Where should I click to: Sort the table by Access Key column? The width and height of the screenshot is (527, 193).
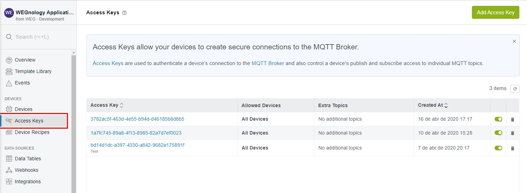pyautogui.click(x=107, y=105)
